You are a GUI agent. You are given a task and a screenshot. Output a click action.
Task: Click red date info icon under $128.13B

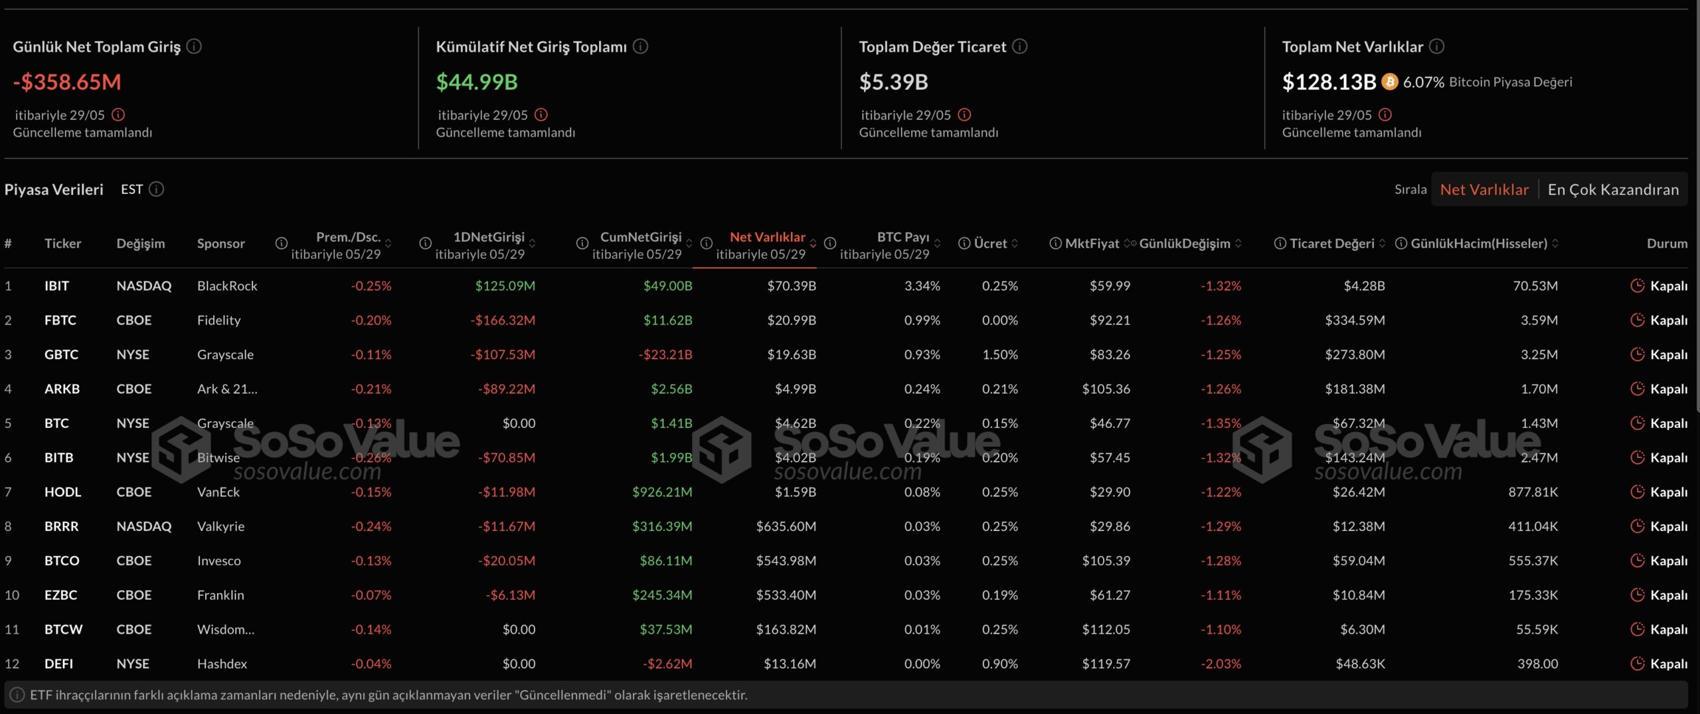pyautogui.click(x=1385, y=115)
